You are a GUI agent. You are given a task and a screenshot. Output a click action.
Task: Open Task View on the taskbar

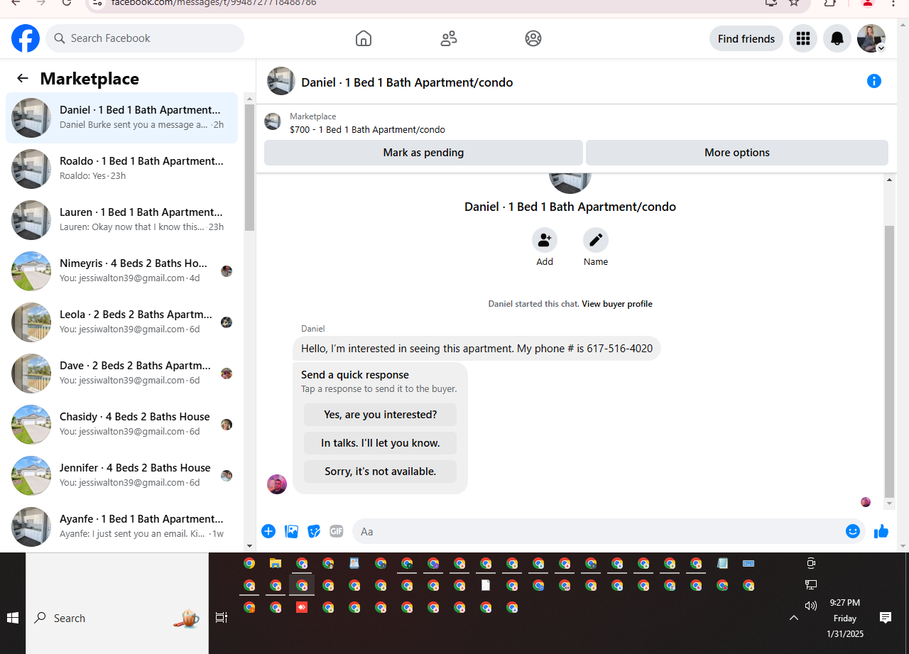(x=222, y=618)
